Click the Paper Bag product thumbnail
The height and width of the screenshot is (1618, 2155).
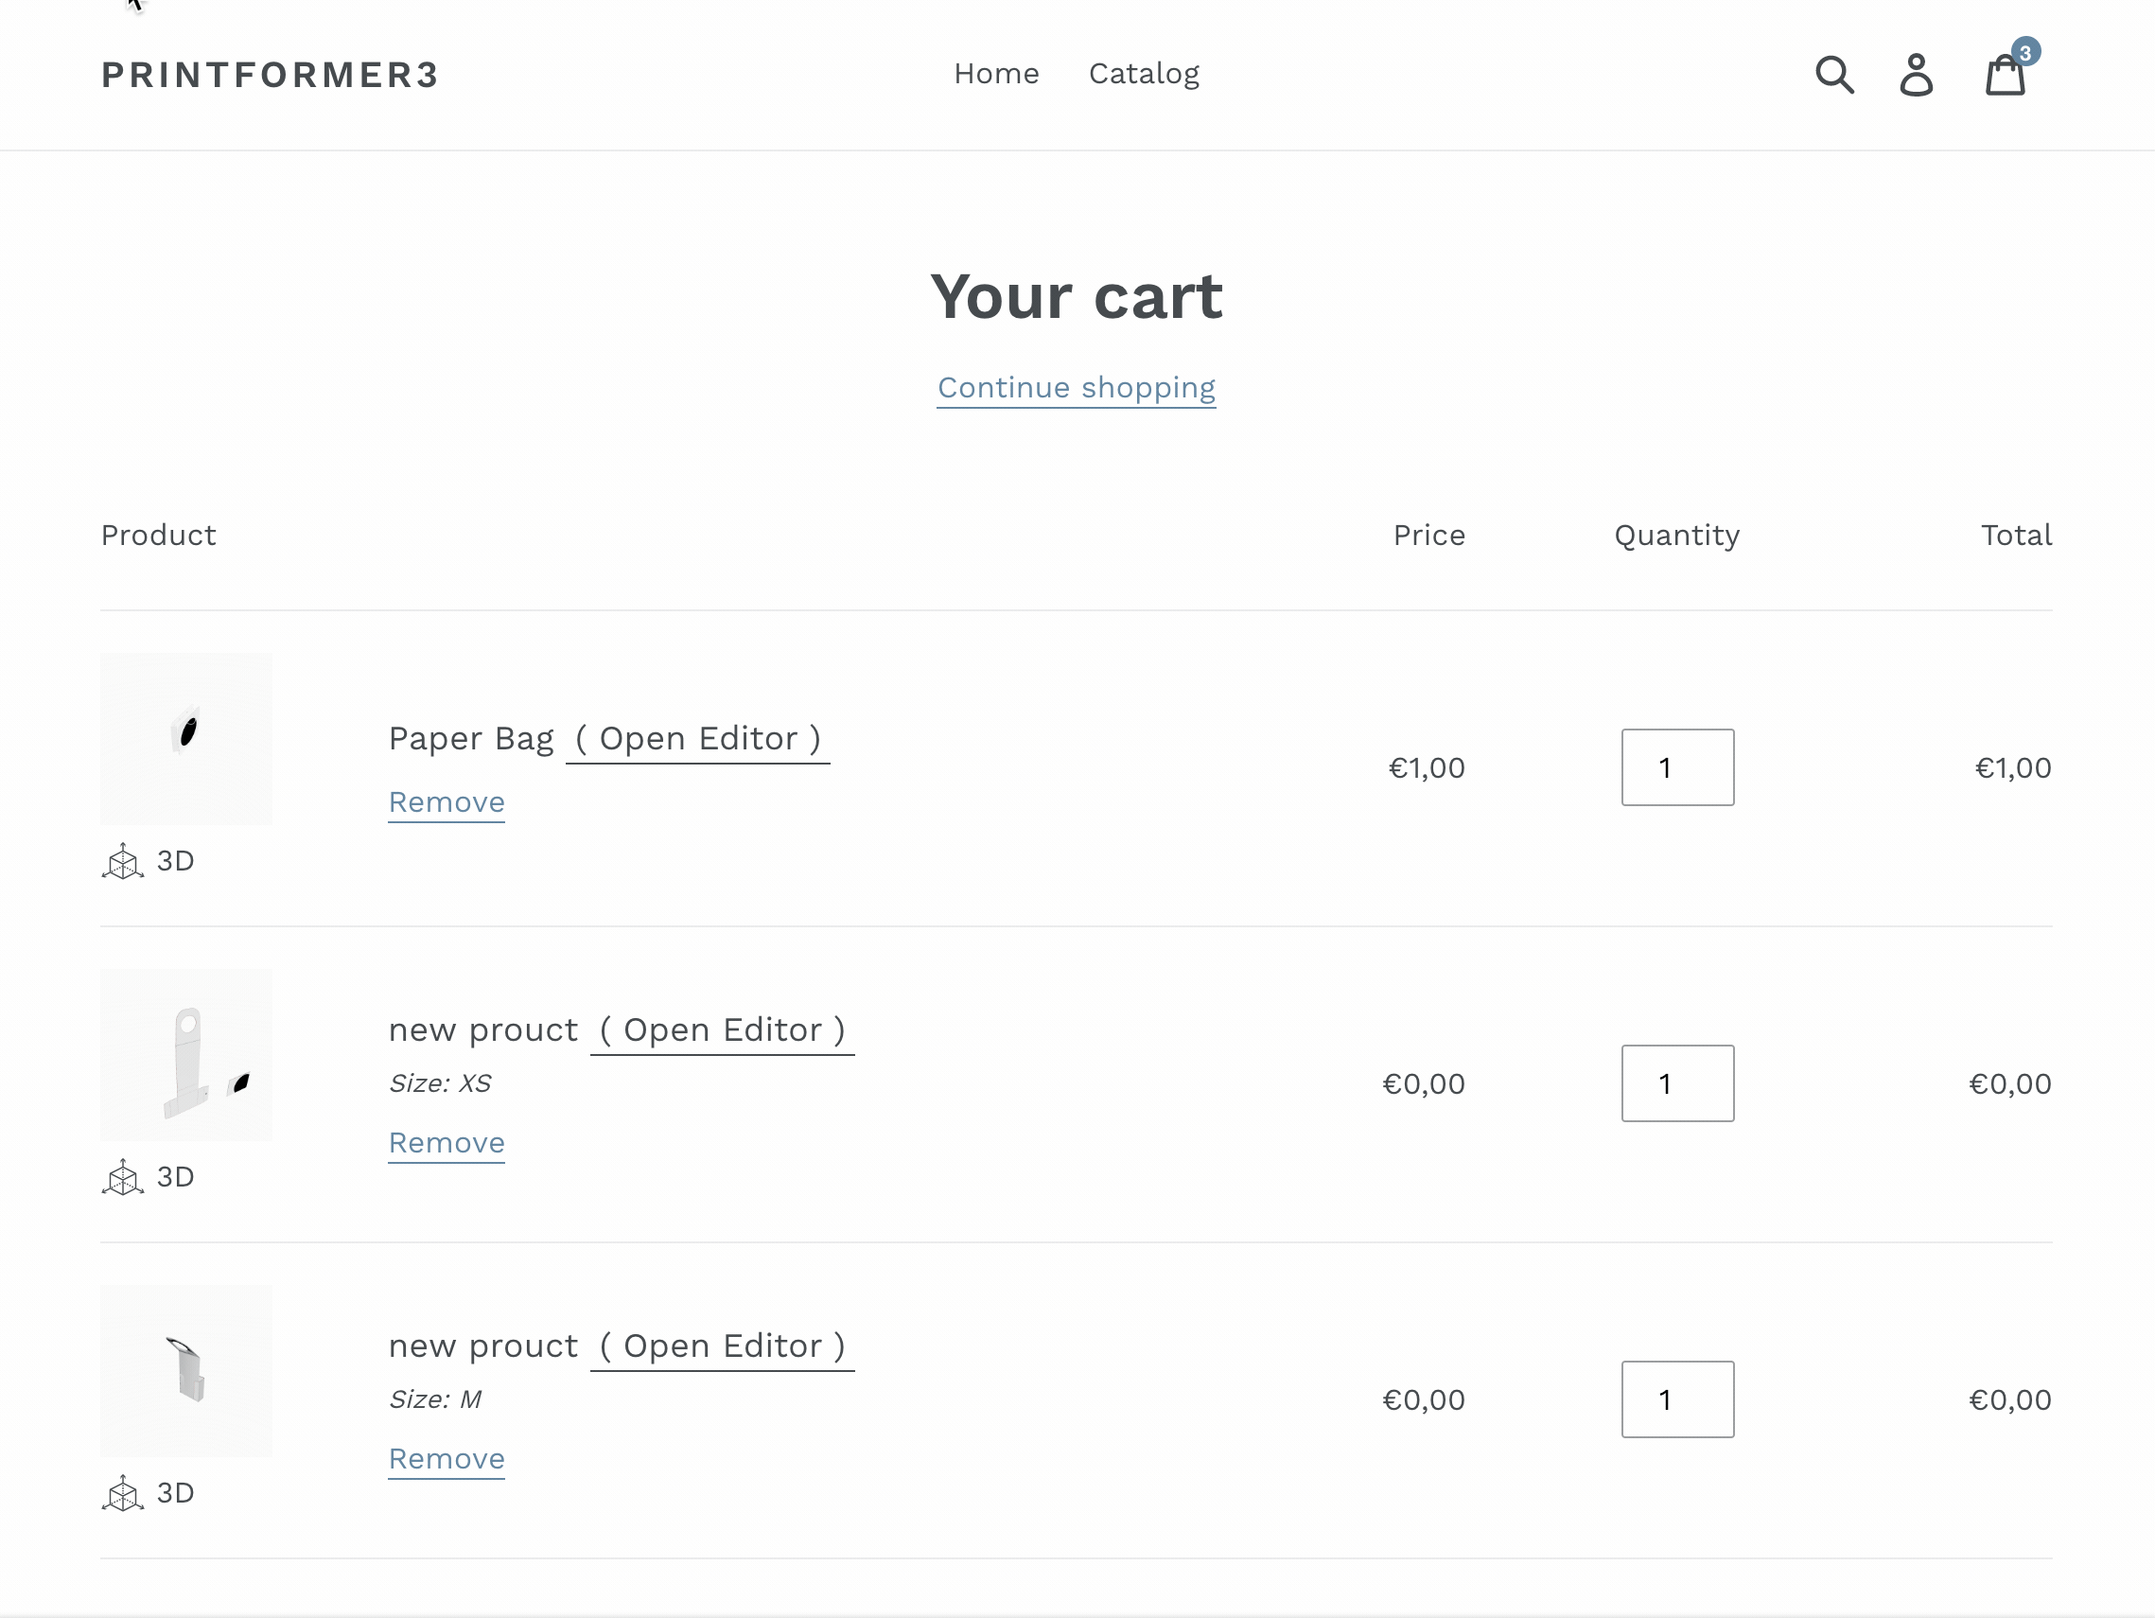(186, 739)
